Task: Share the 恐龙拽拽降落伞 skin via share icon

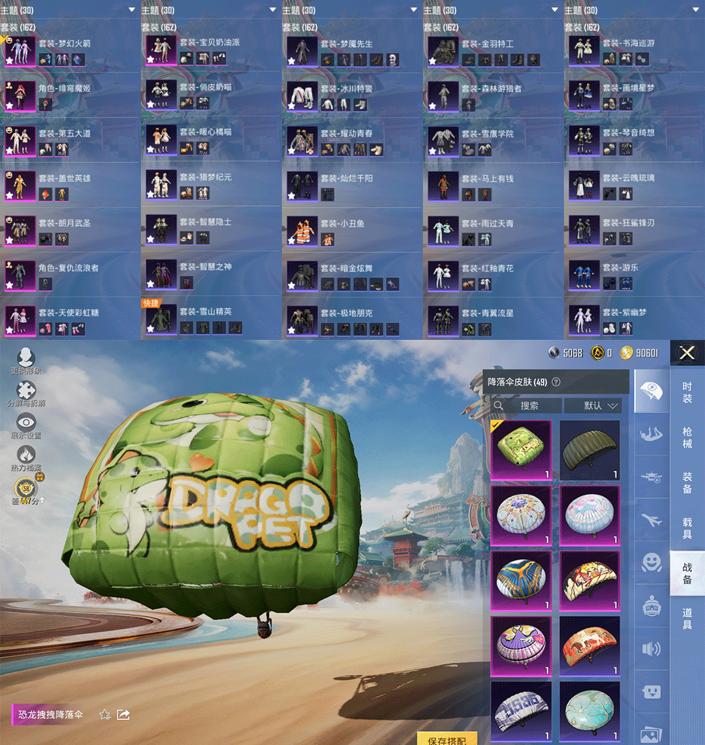Action: [123, 714]
